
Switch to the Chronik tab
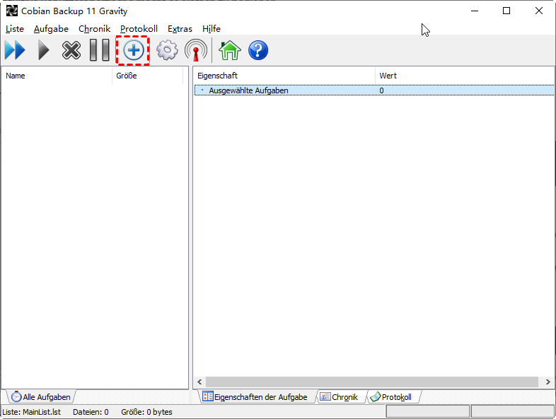341,397
